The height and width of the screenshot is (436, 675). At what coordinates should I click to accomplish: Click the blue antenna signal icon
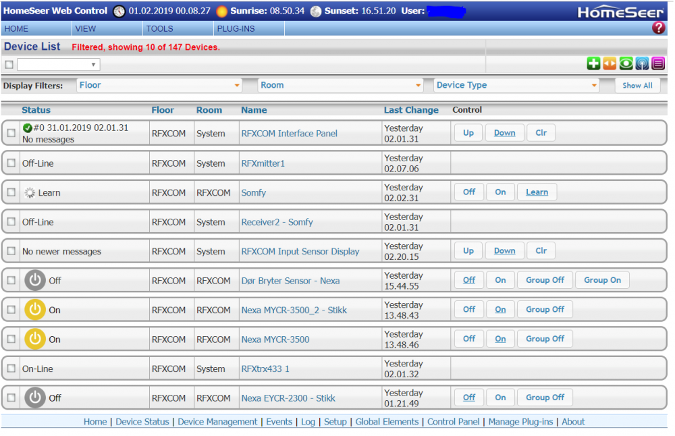coord(642,63)
